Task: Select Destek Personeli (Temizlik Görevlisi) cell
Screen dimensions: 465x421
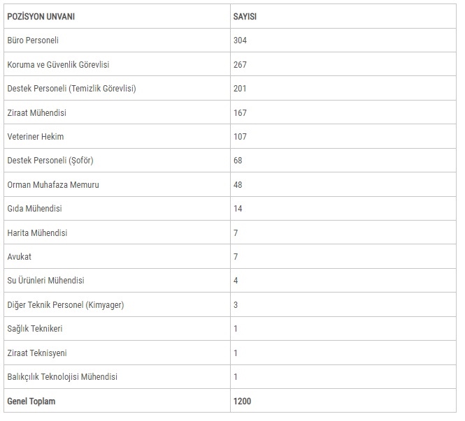Action: tap(71, 89)
